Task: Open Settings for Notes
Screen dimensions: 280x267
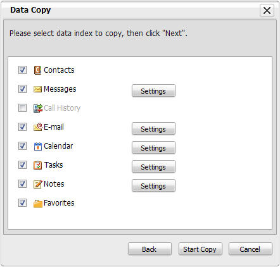Action: (153, 185)
